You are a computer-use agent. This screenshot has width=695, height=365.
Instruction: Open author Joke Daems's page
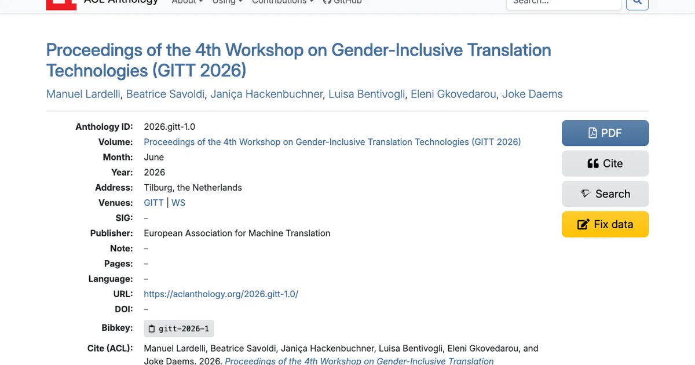click(532, 94)
